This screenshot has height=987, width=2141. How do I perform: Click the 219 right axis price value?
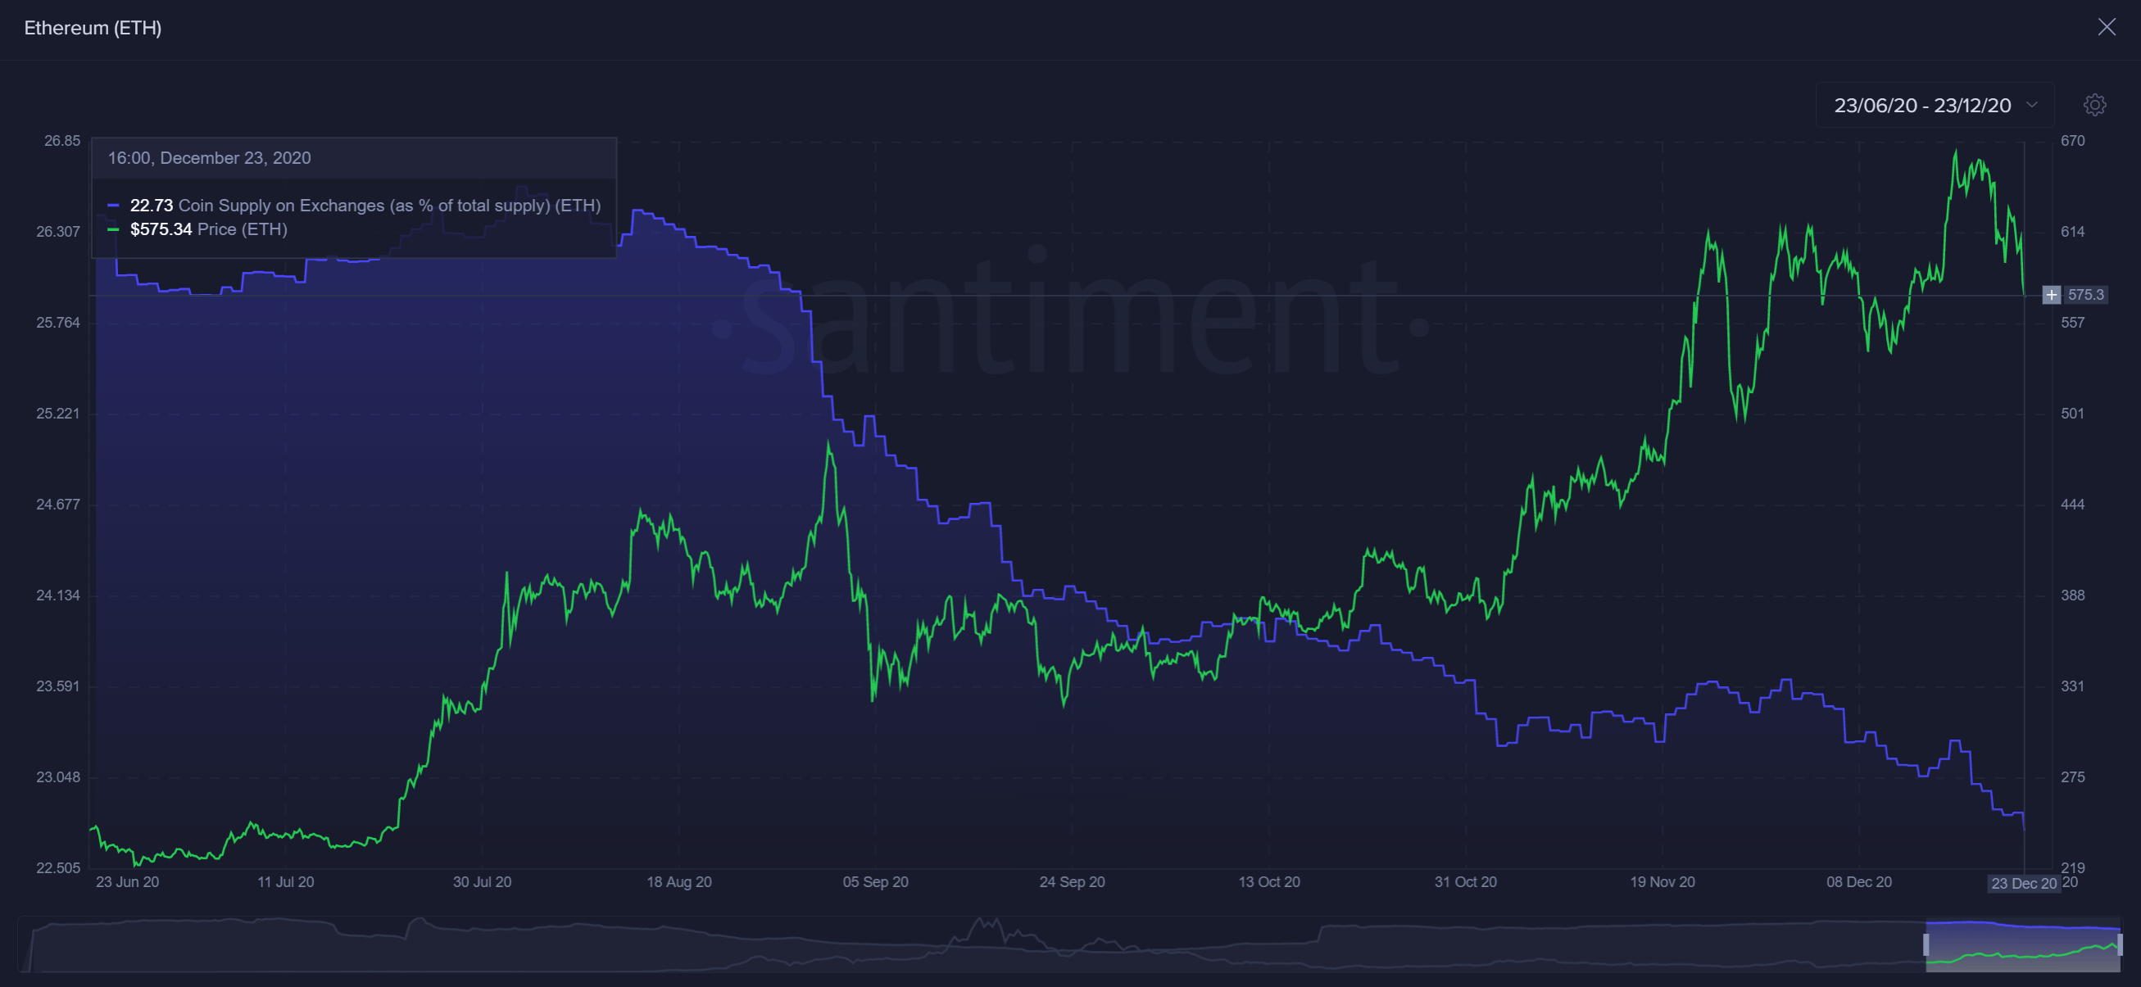[2073, 868]
